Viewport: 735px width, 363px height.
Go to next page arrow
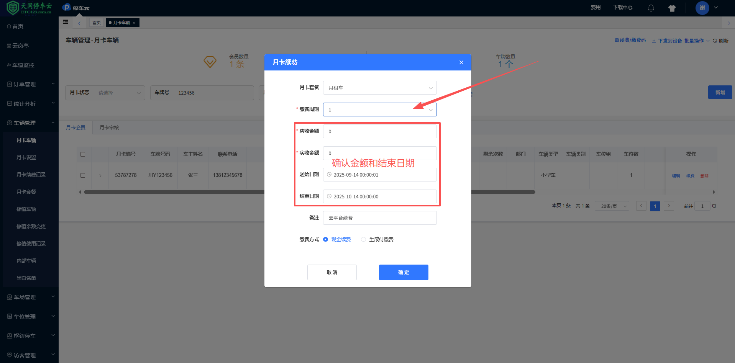point(669,206)
